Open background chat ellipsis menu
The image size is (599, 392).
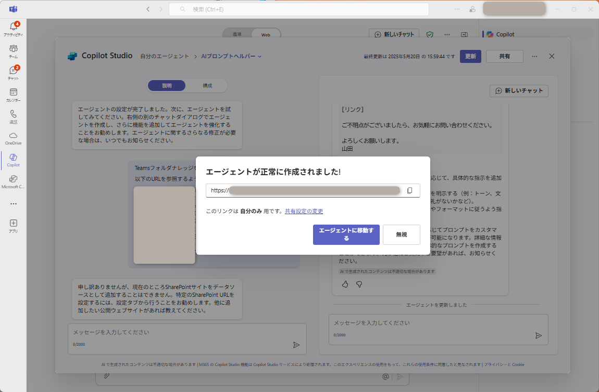[447, 34]
